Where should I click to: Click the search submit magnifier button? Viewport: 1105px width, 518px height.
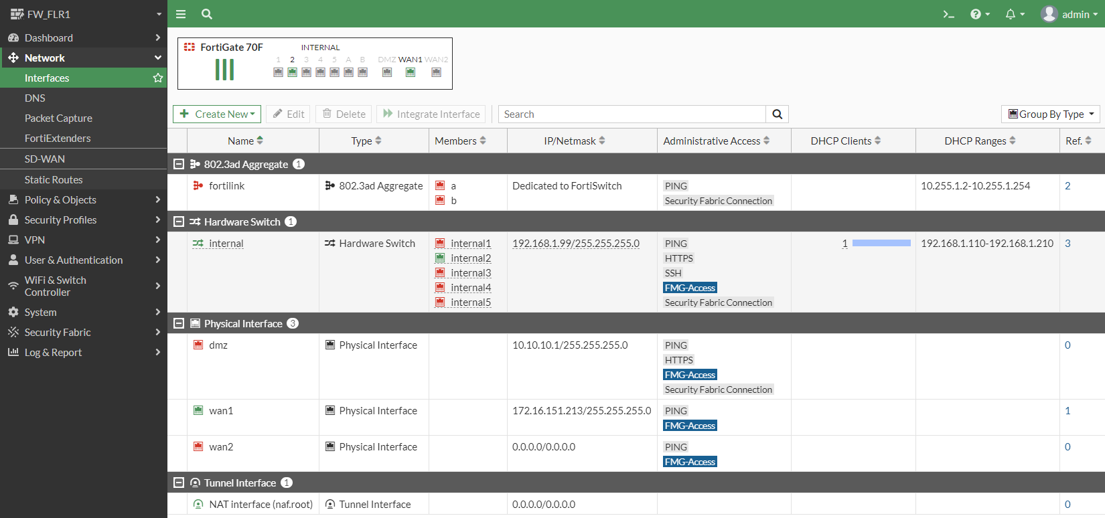[777, 114]
